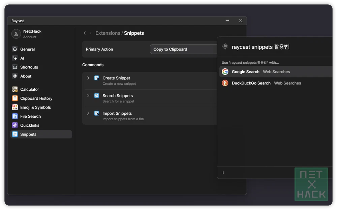Click the AI sparkle icon in sidebar

pos(15,58)
